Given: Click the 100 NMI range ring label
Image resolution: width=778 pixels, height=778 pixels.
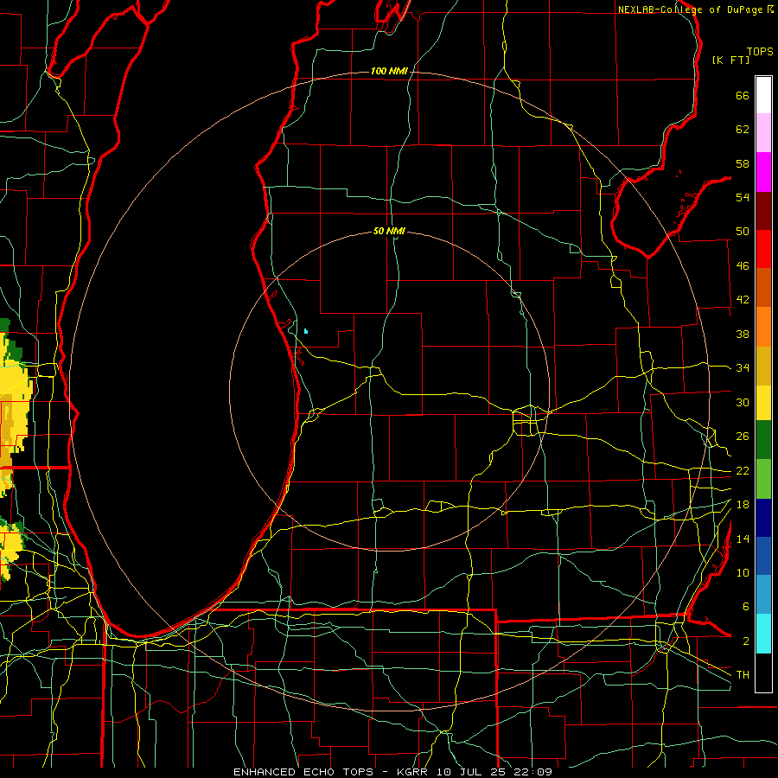Looking at the screenshot, I should (389, 72).
